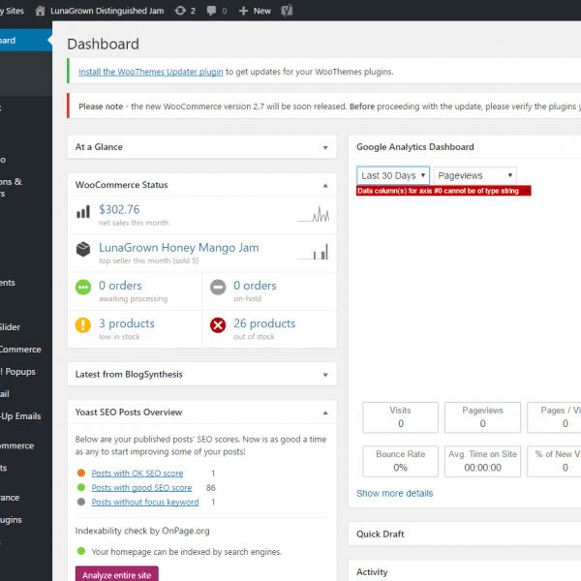The height and width of the screenshot is (581, 581).
Task: Click the green homepage indexable dot
Action: coord(81,551)
